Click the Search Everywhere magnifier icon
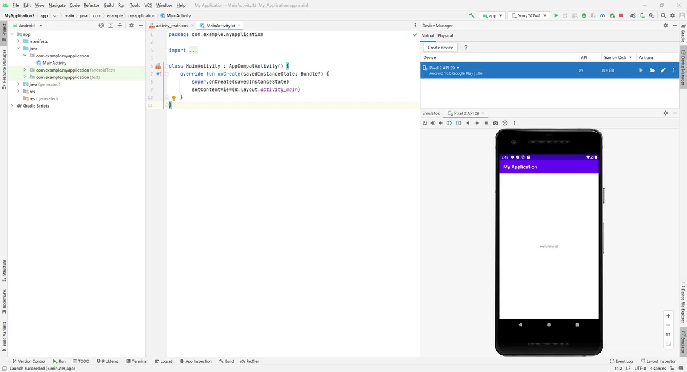The height and width of the screenshot is (372, 687). pyautogui.click(x=663, y=15)
